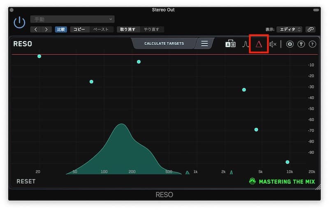
Task: Open the preset dropdown showing 手動
Action: pyautogui.click(x=72, y=19)
